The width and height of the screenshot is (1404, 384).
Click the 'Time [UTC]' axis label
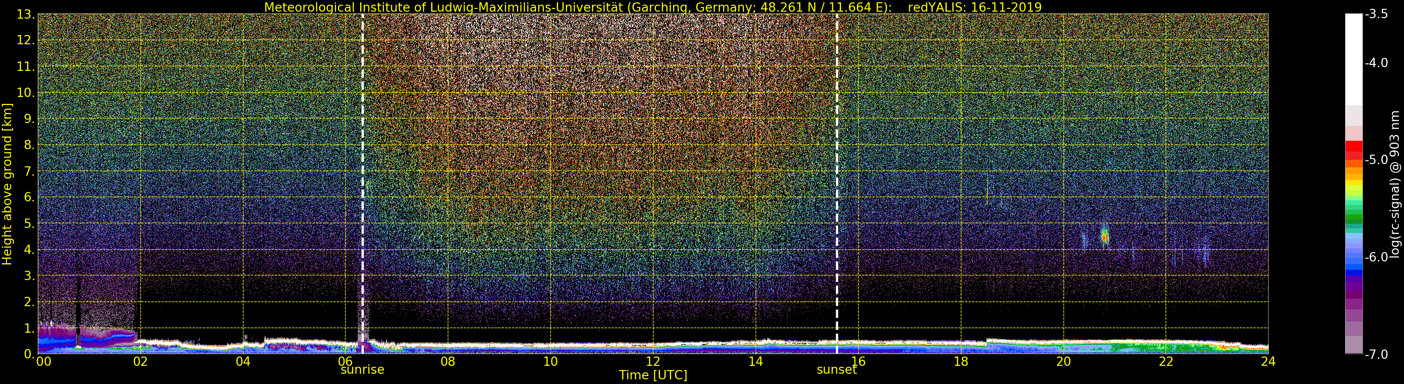pos(653,375)
